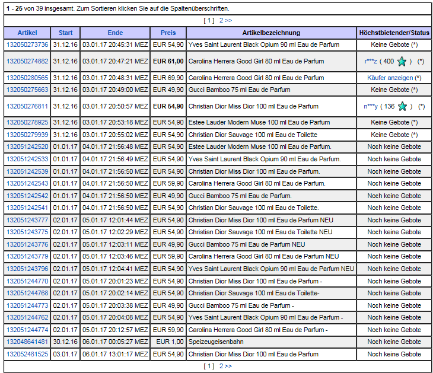Open article 132051244768
Image resolution: width=433 pixels, height=373 pixels.
tap(27, 293)
